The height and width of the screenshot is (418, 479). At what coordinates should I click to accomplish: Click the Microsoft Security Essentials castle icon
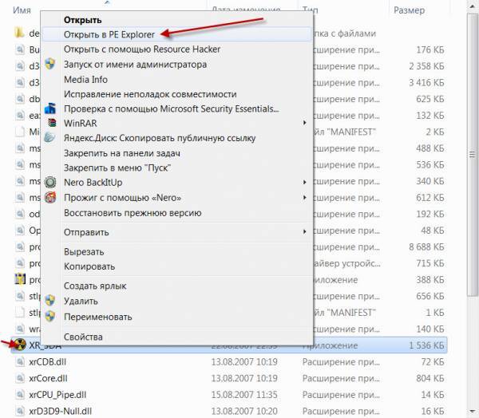[50, 108]
